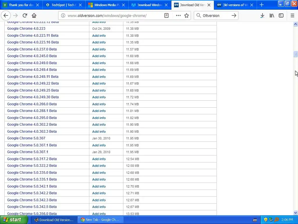Image resolution: width=298 pixels, height=224 pixels.
Task: Close the Download Windows tab
Action: (166, 5)
